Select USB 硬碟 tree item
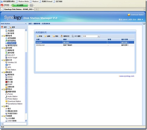 pyautogui.click(x=11, y=118)
